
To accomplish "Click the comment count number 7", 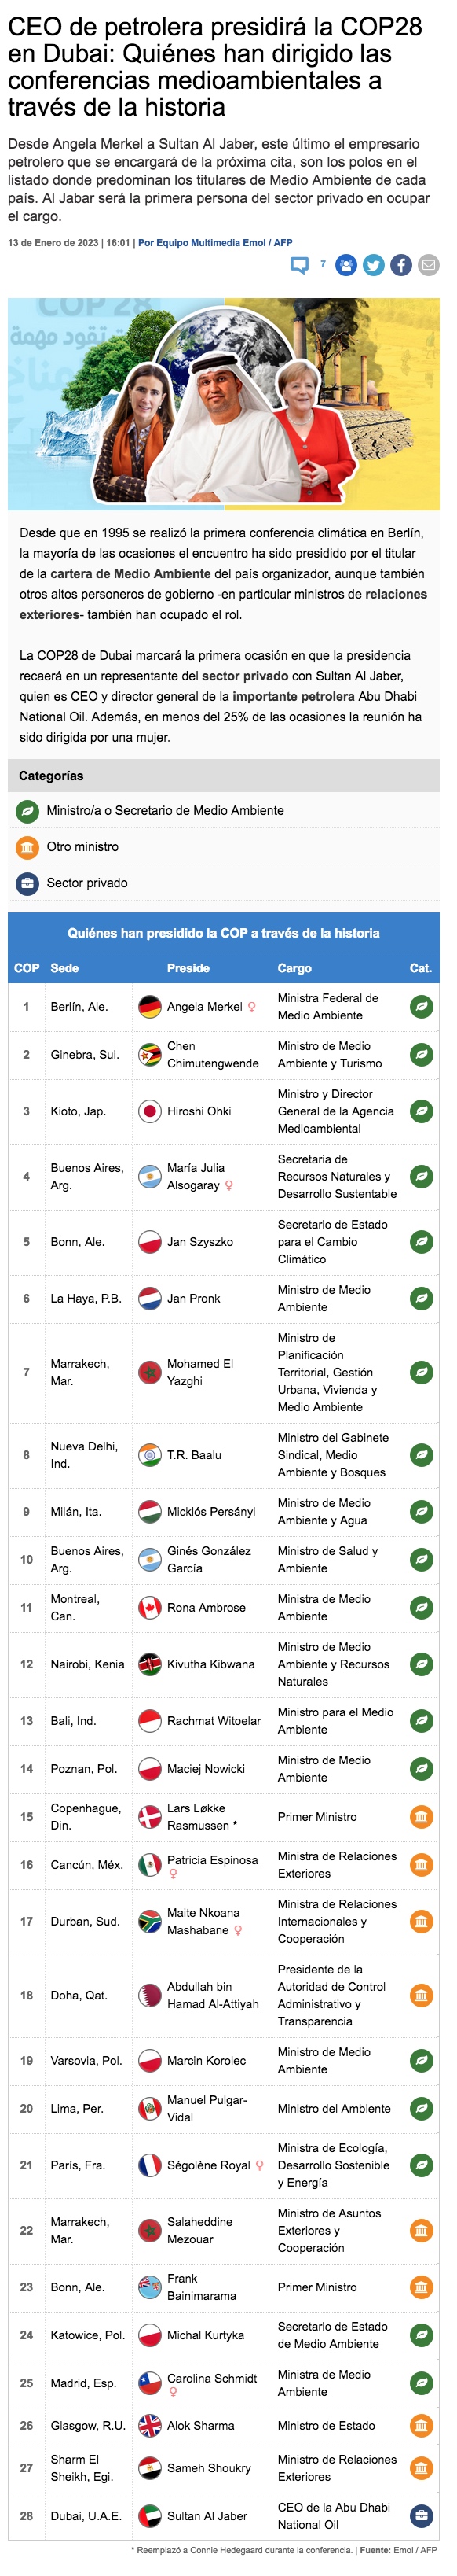I will [x=322, y=264].
